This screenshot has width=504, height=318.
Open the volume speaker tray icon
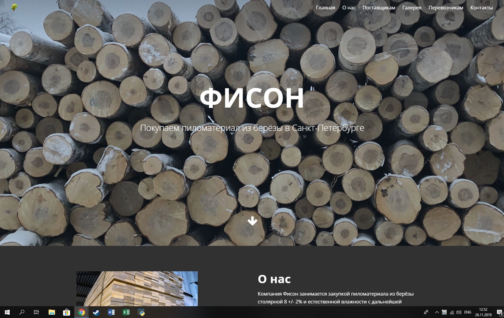pos(459,312)
